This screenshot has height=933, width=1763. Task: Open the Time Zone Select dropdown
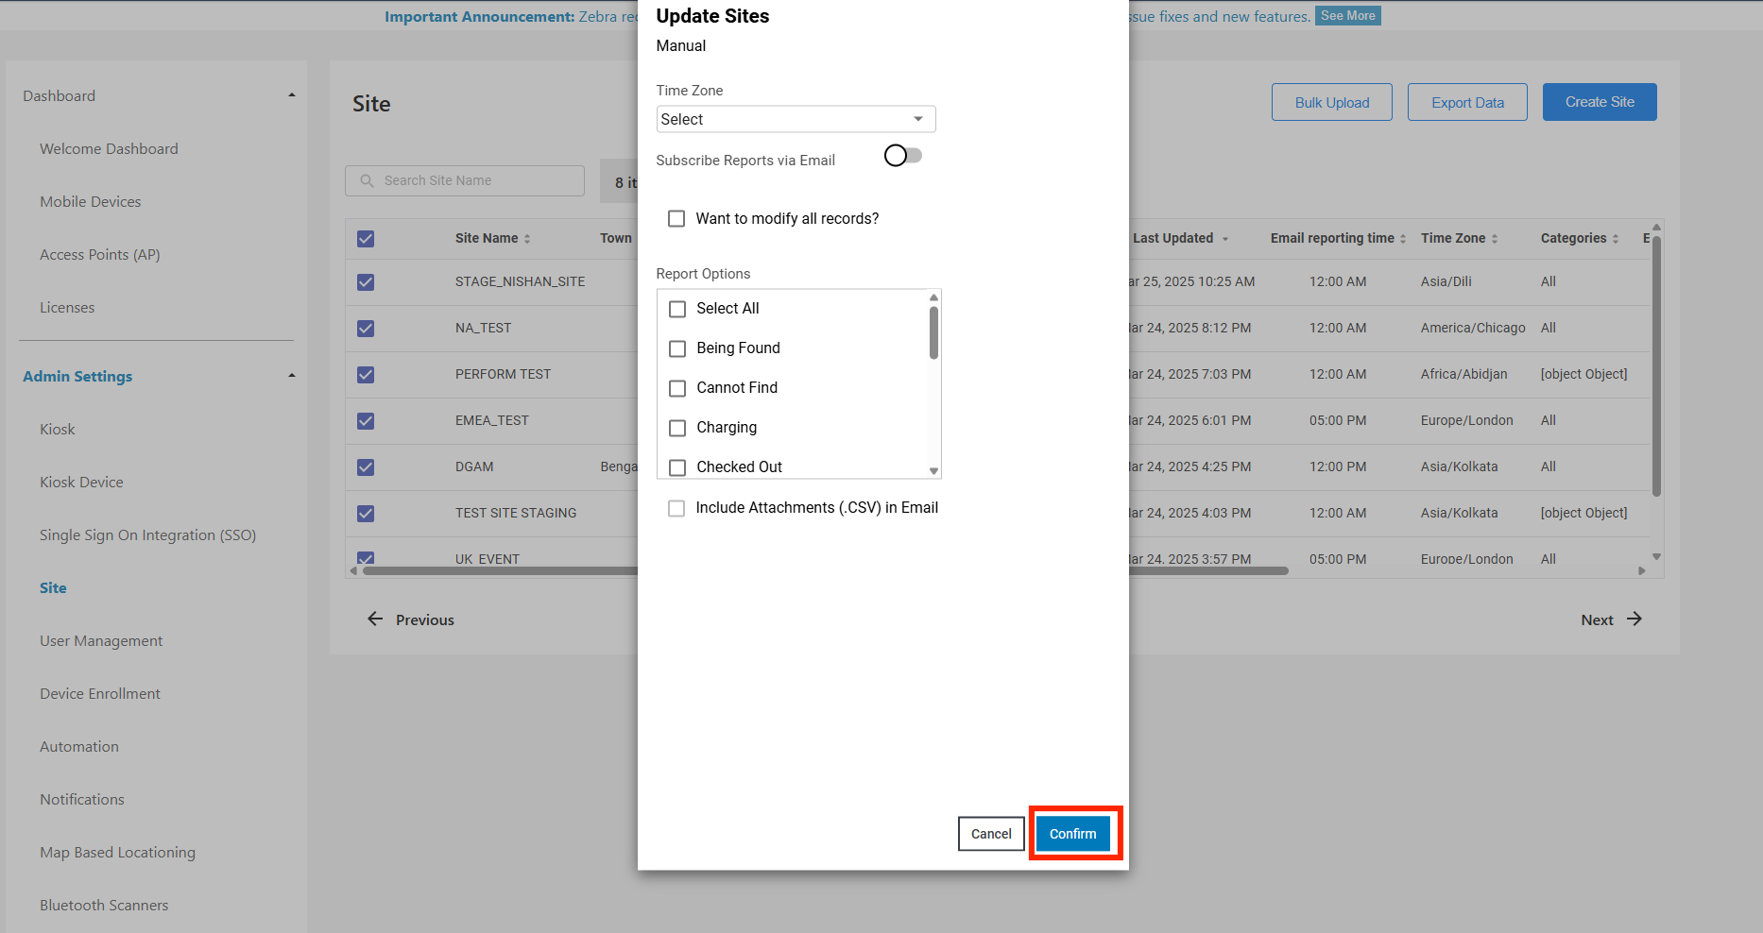click(796, 119)
